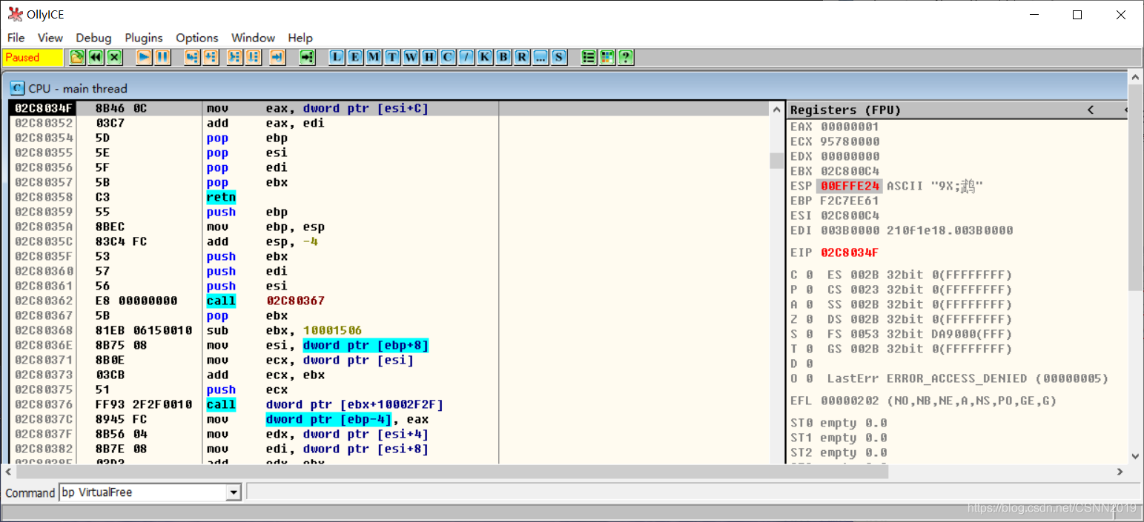The height and width of the screenshot is (522, 1144).
Task: Click the Command input field with bp VirtualFree
Action: pos(143,492)
